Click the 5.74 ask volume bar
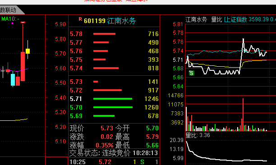Screen dimensions: 276x165 point(106,68)
